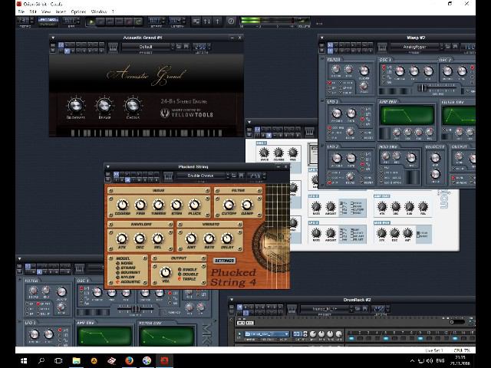Click the single up arrow toolbar icon

tap(217, 21)
